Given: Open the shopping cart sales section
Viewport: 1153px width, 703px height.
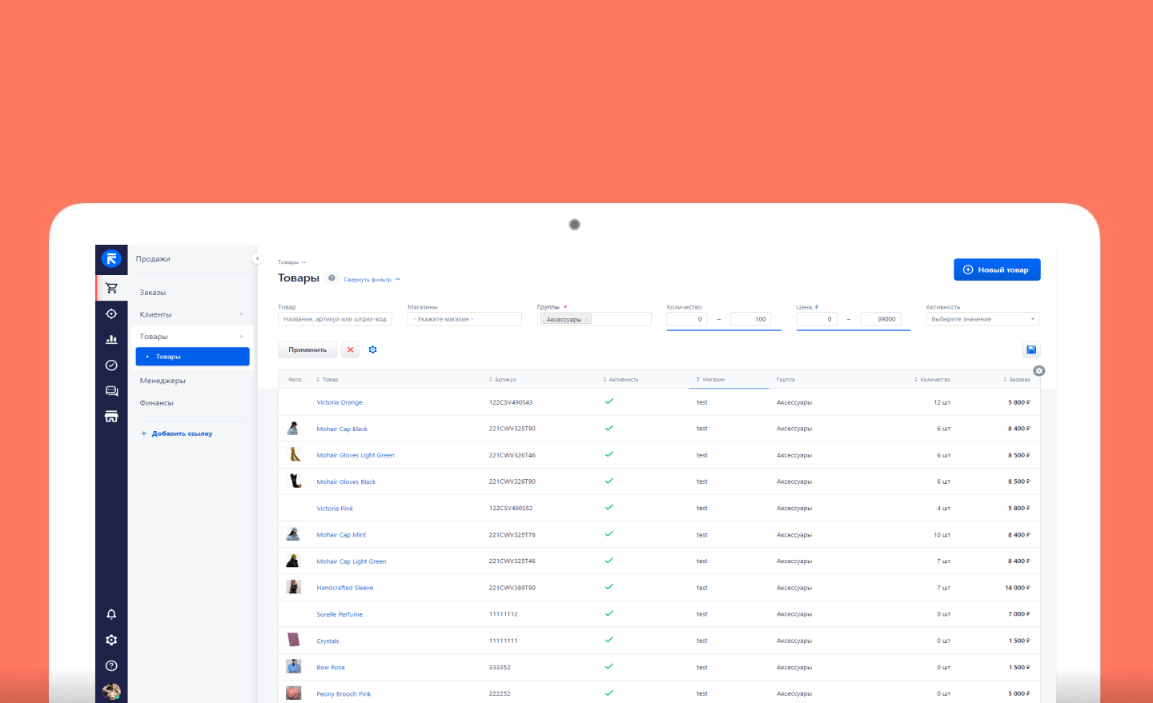Looking at the screenshot, I should click(x=111, y=288).
